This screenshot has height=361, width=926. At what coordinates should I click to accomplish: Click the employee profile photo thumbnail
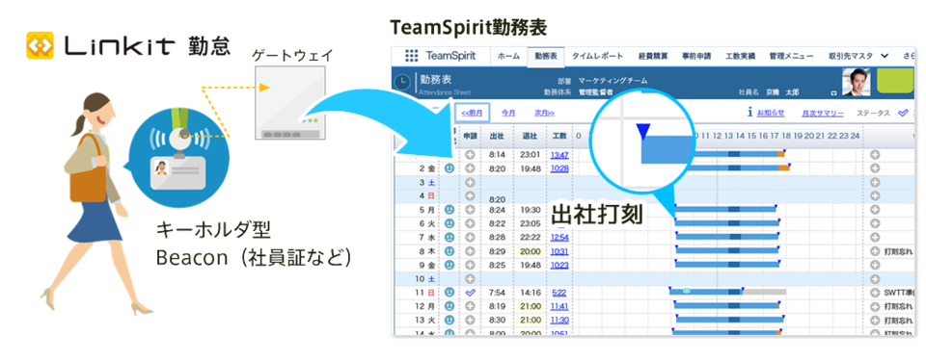857,83
